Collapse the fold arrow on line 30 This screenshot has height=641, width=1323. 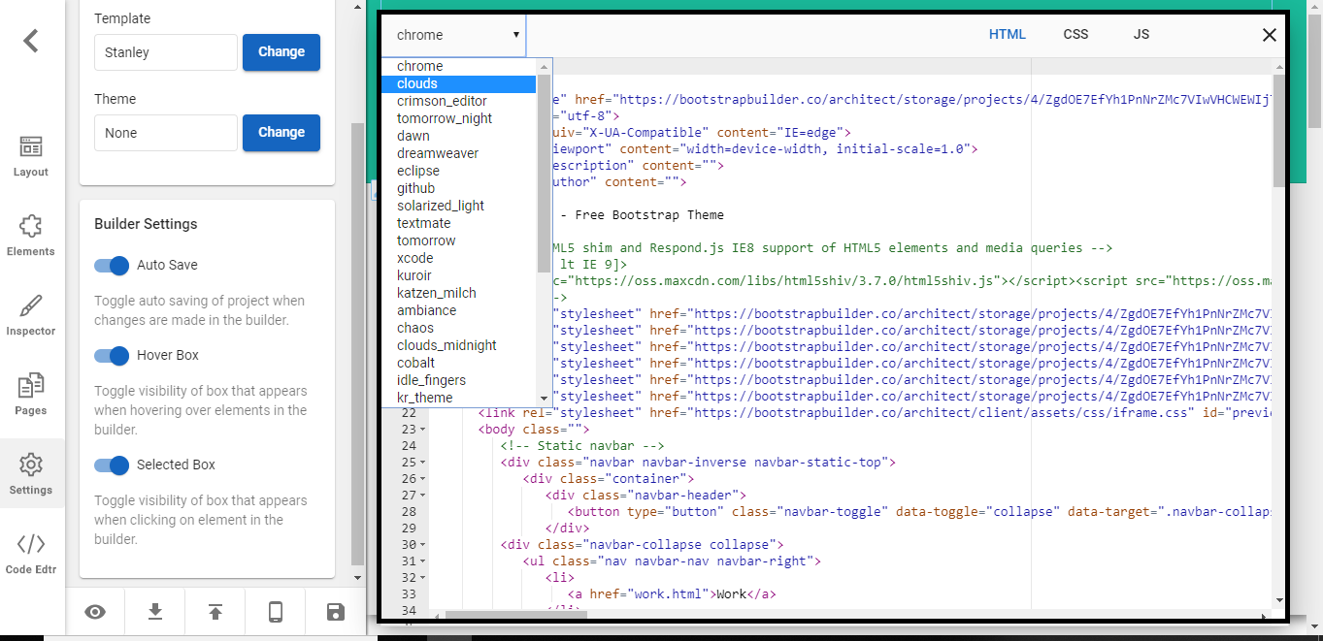point(422,545)
